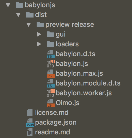This screenshot has height=138, width=132.
Task: Select the package.json file name
Action: pyautogui.click(x=56, y=123)
